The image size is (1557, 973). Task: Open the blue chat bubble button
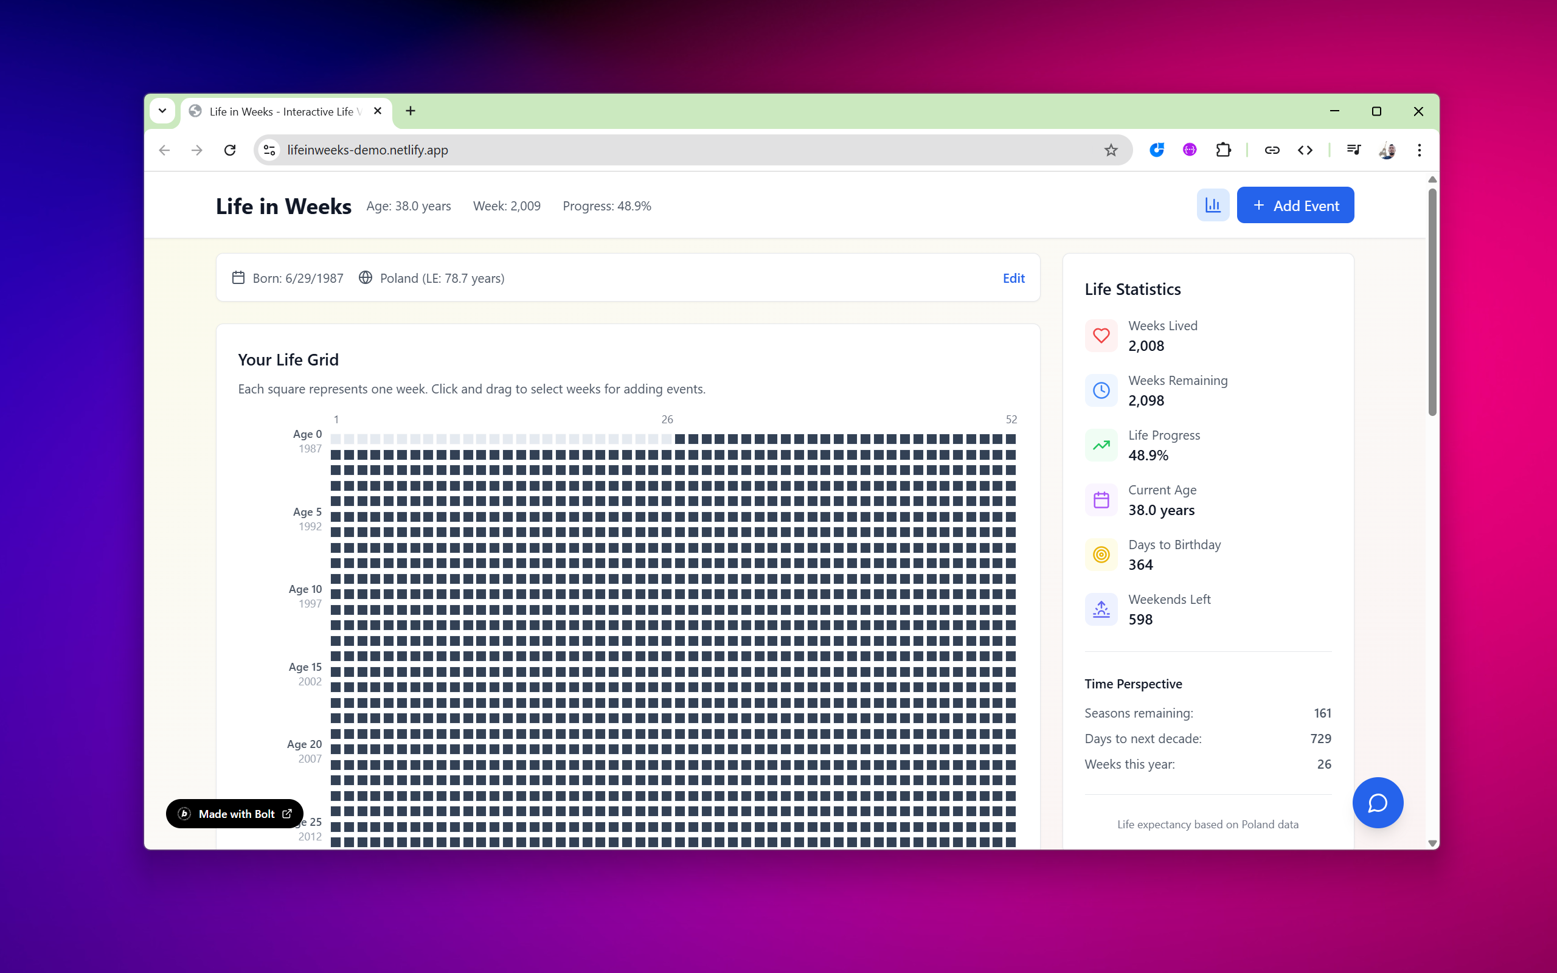(1377, 803)
